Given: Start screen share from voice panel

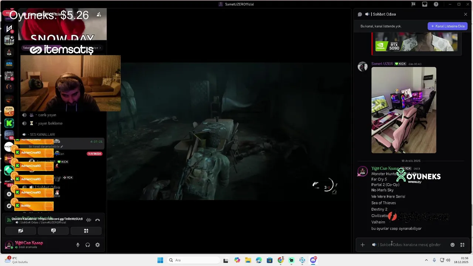Looking at the screenshot, I should pyautogui.click(x=53, y=231).
